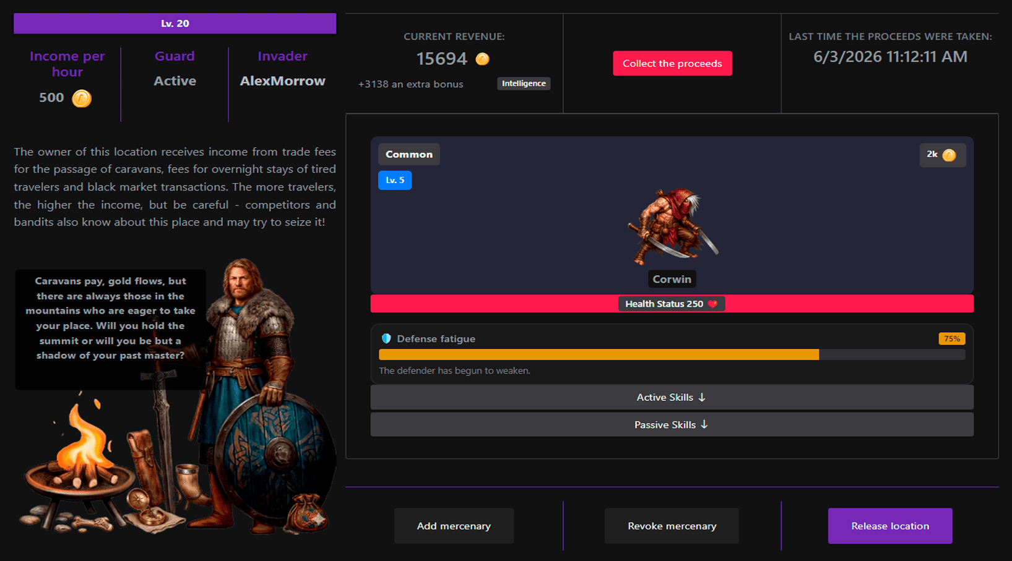The width and height of the screenshot is (1012, 561).
Task: Expand the Active Skills section
Action: [672, 397]
